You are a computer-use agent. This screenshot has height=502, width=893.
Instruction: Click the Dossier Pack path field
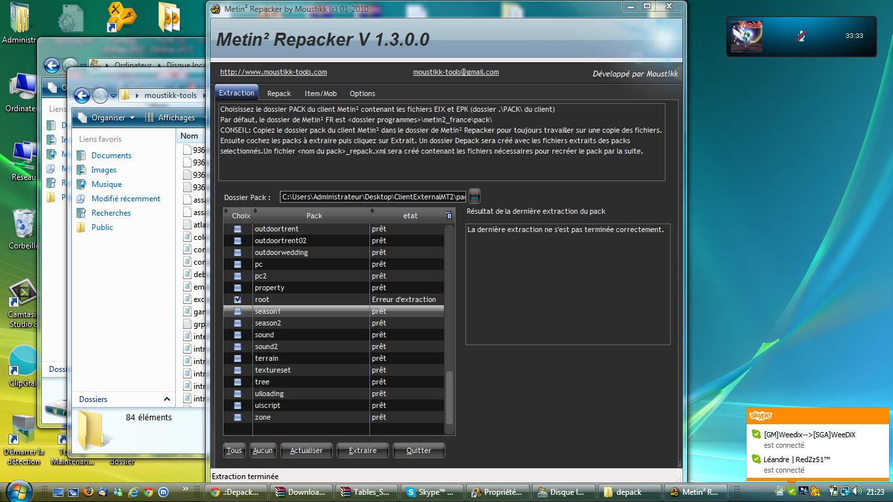373,197
